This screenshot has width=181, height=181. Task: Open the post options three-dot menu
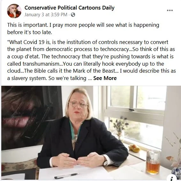(170, 11)
